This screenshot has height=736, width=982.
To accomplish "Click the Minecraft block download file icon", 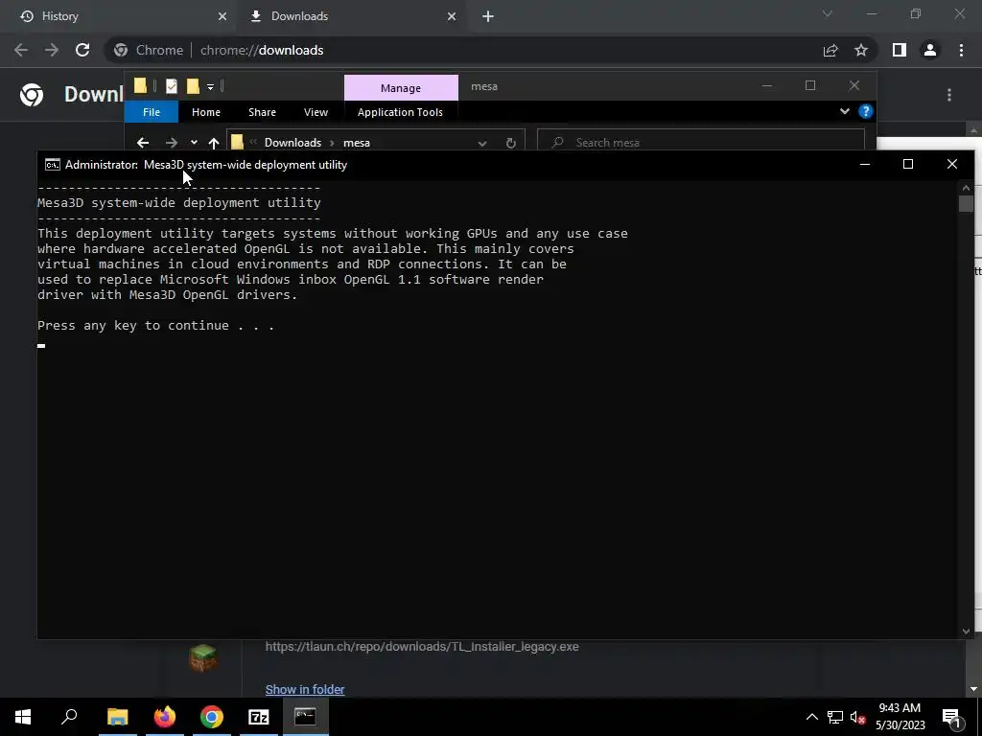I will pos(203,657).
